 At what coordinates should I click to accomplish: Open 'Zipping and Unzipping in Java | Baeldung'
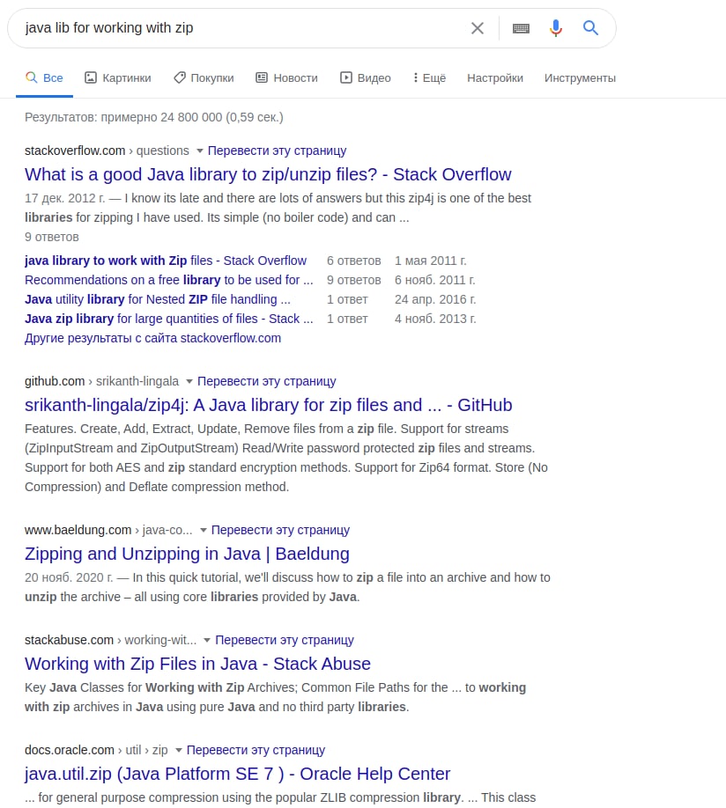coord(187,554)
